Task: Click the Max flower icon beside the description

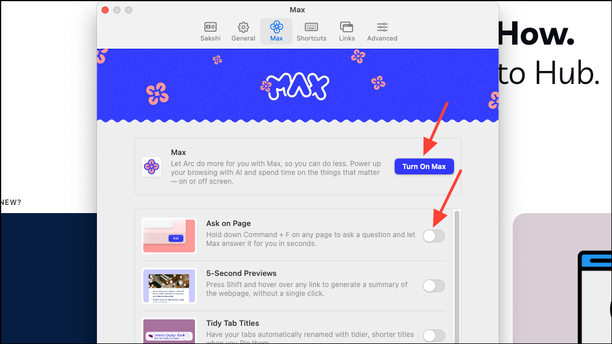Action: click(x=152, y=167)
